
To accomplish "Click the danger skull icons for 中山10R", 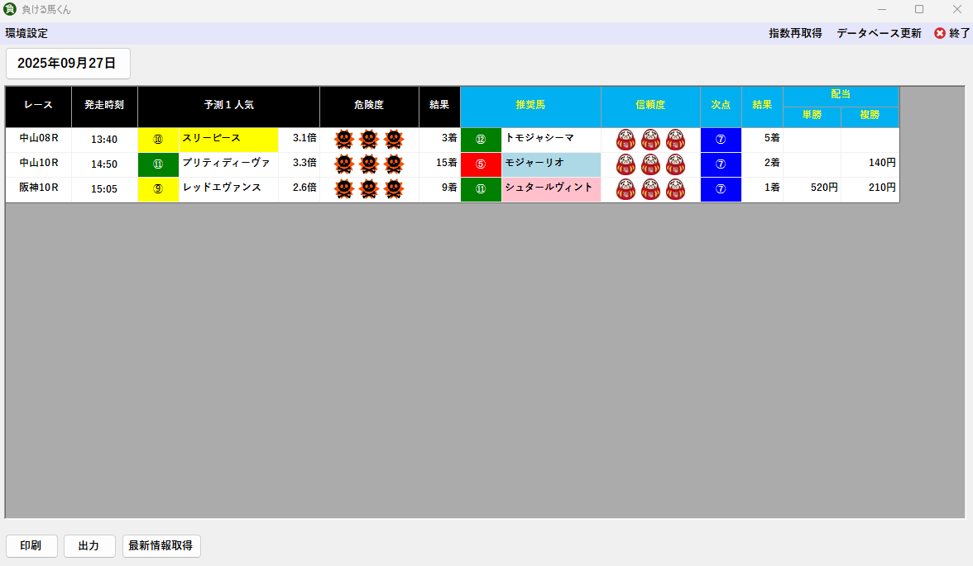I will (369, 164).
